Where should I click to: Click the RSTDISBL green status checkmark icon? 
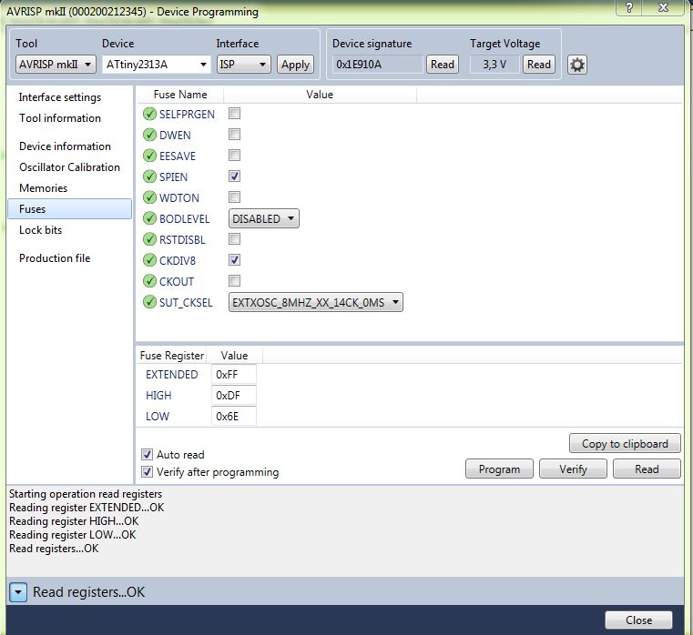click(x=150, y=239)
